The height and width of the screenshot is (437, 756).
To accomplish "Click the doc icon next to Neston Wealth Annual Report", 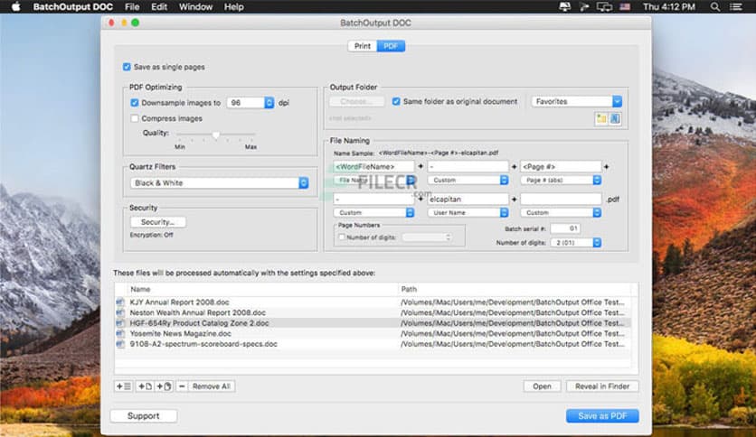I will click(120, 312).
